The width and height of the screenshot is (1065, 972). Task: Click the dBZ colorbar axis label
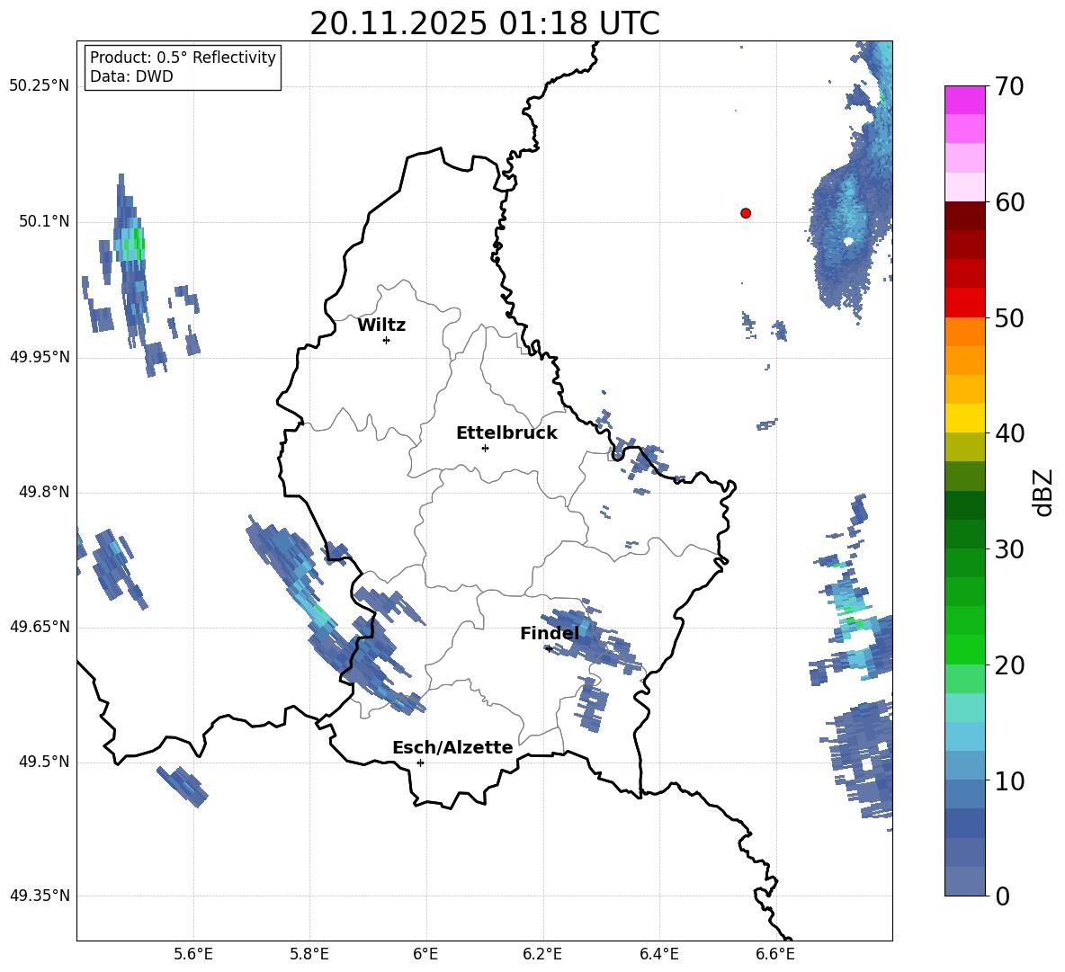[1044, 492]
